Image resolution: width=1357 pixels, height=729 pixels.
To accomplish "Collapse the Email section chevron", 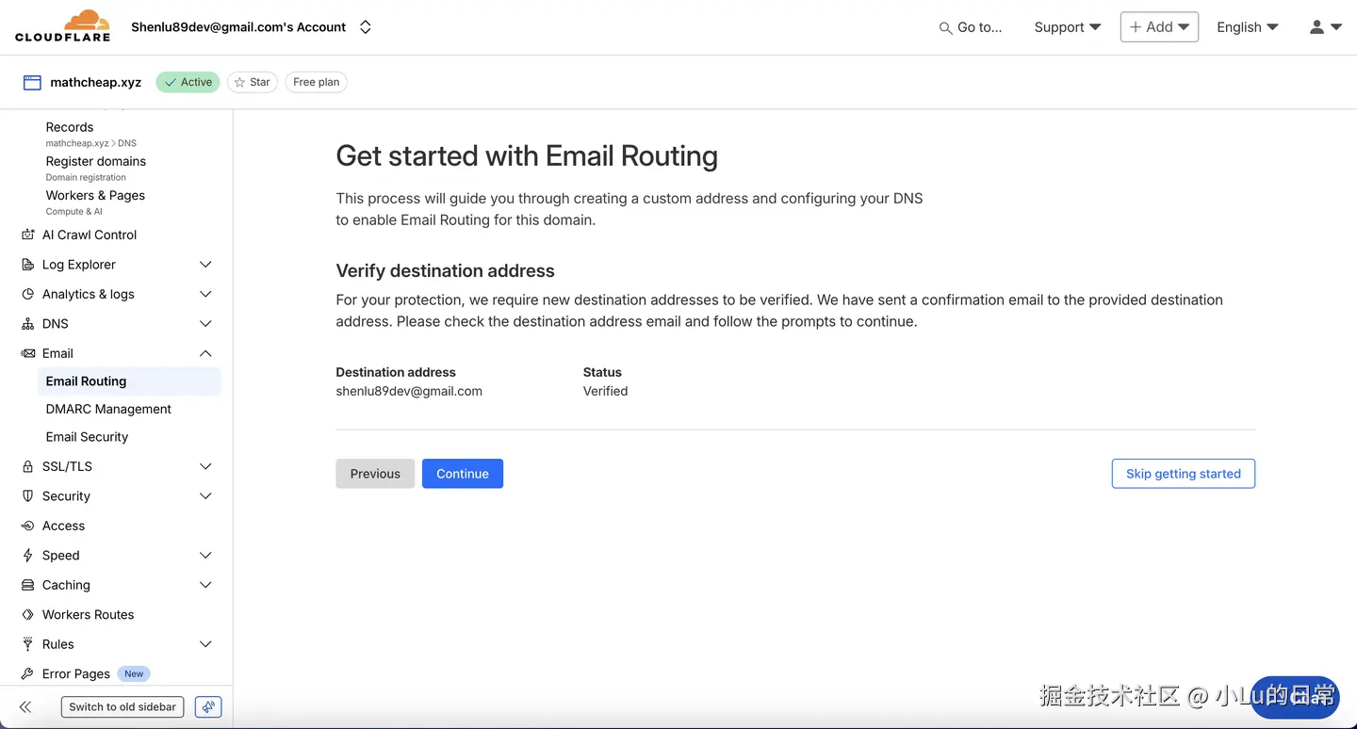I will (205, 353).
